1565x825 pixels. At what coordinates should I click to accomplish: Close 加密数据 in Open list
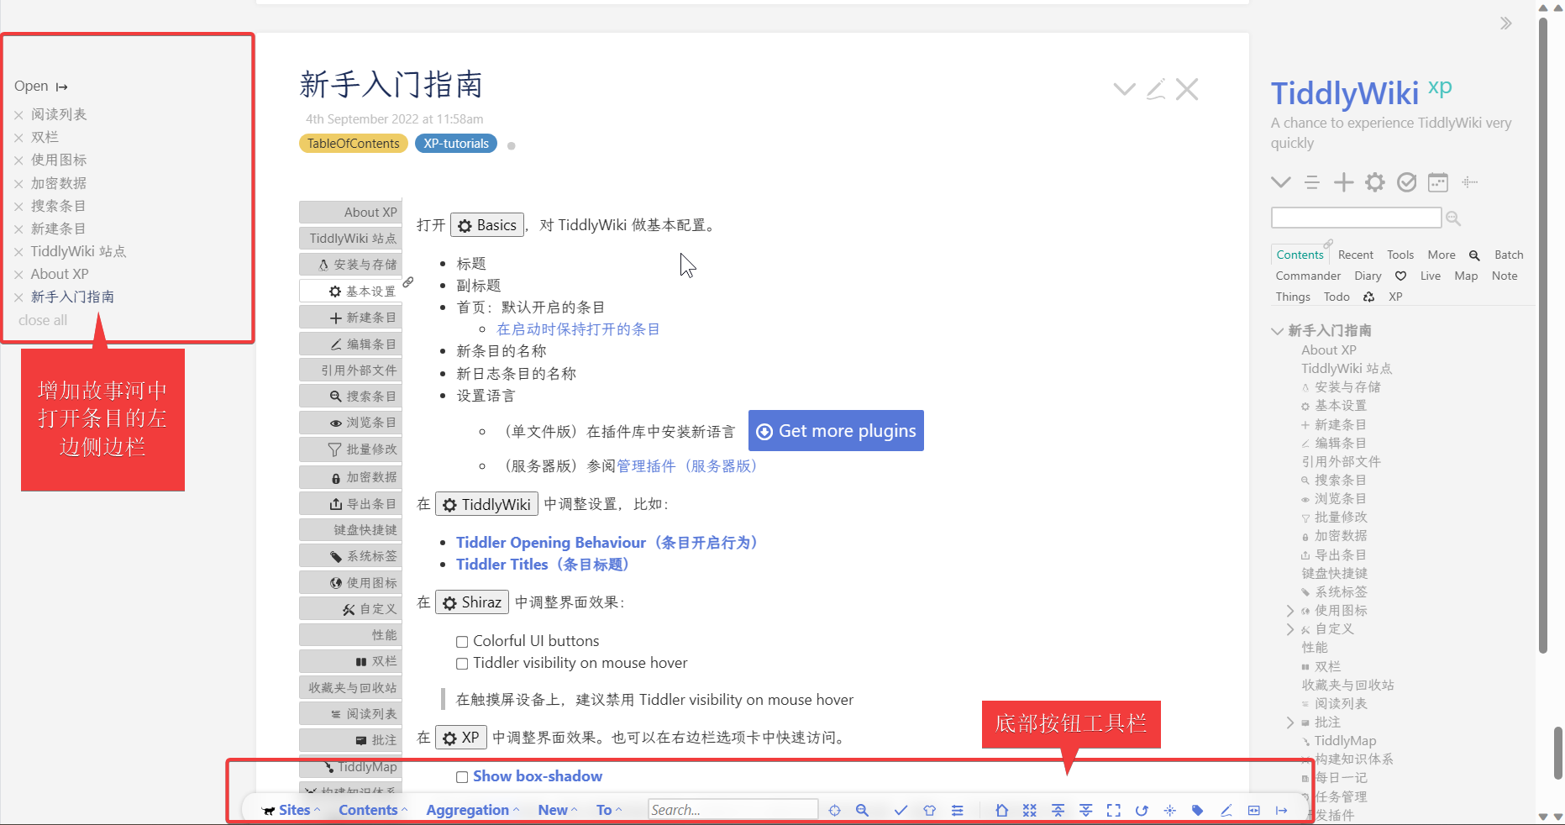pyautogui.click(x=18, y=184)
